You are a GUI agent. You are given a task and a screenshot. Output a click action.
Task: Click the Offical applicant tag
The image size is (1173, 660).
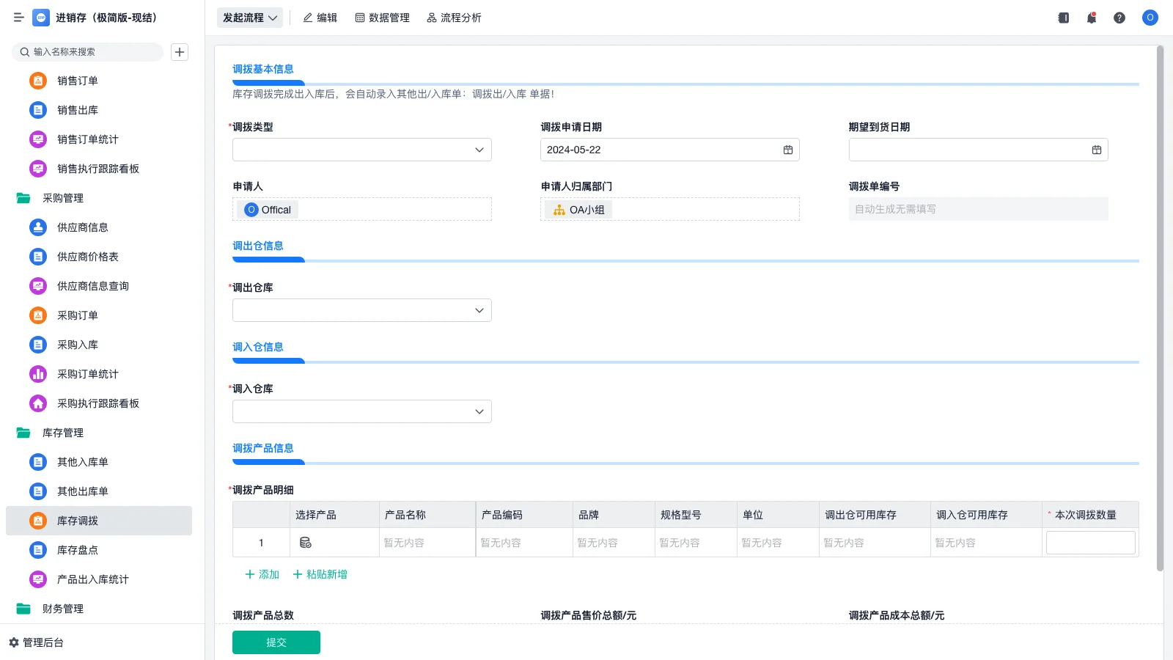268,210
